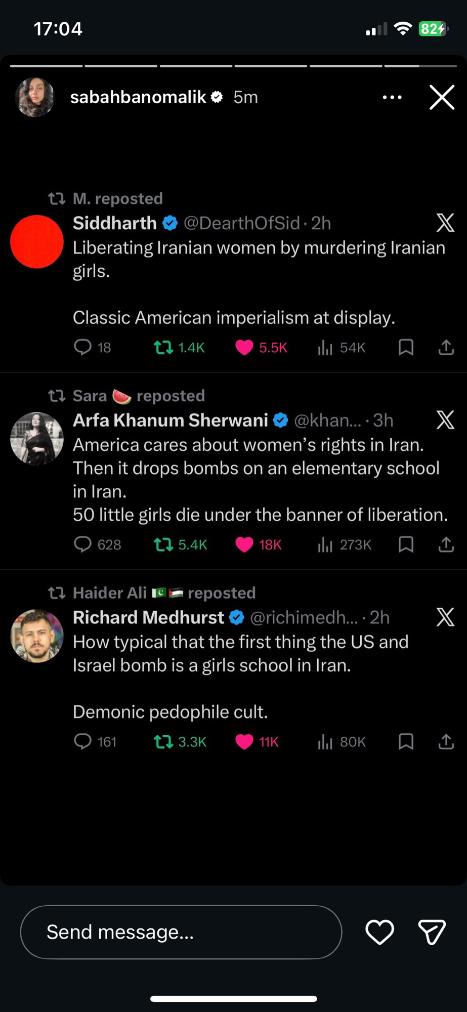Image resolution: width=467 pixels, height=1012 pixels.
Task: Tap the story progress bar at top
Action: (233, 66)
